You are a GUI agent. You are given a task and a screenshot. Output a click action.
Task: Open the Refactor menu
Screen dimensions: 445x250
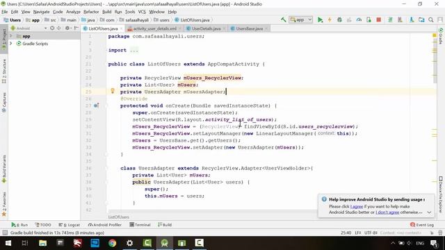coord(91,12)
